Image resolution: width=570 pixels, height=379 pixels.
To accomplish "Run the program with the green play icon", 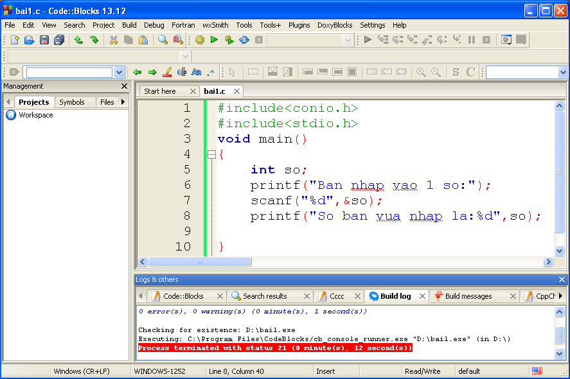I will coord(214,40).
